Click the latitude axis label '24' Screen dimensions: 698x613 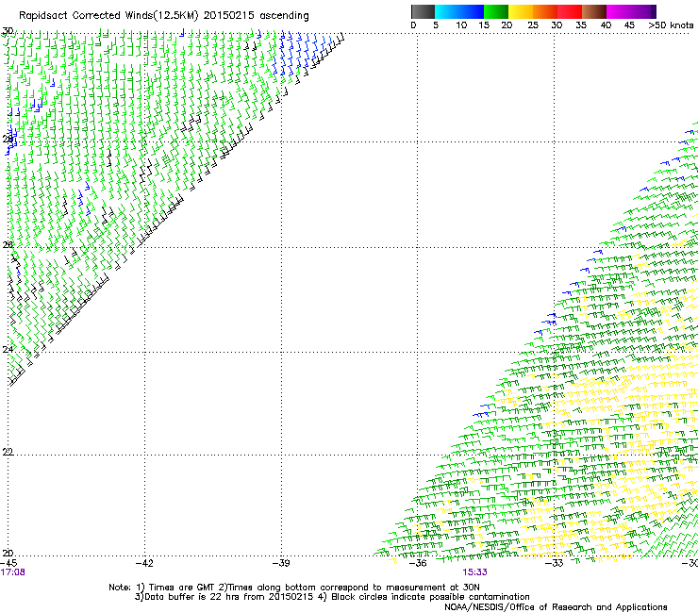click(8, 350)
